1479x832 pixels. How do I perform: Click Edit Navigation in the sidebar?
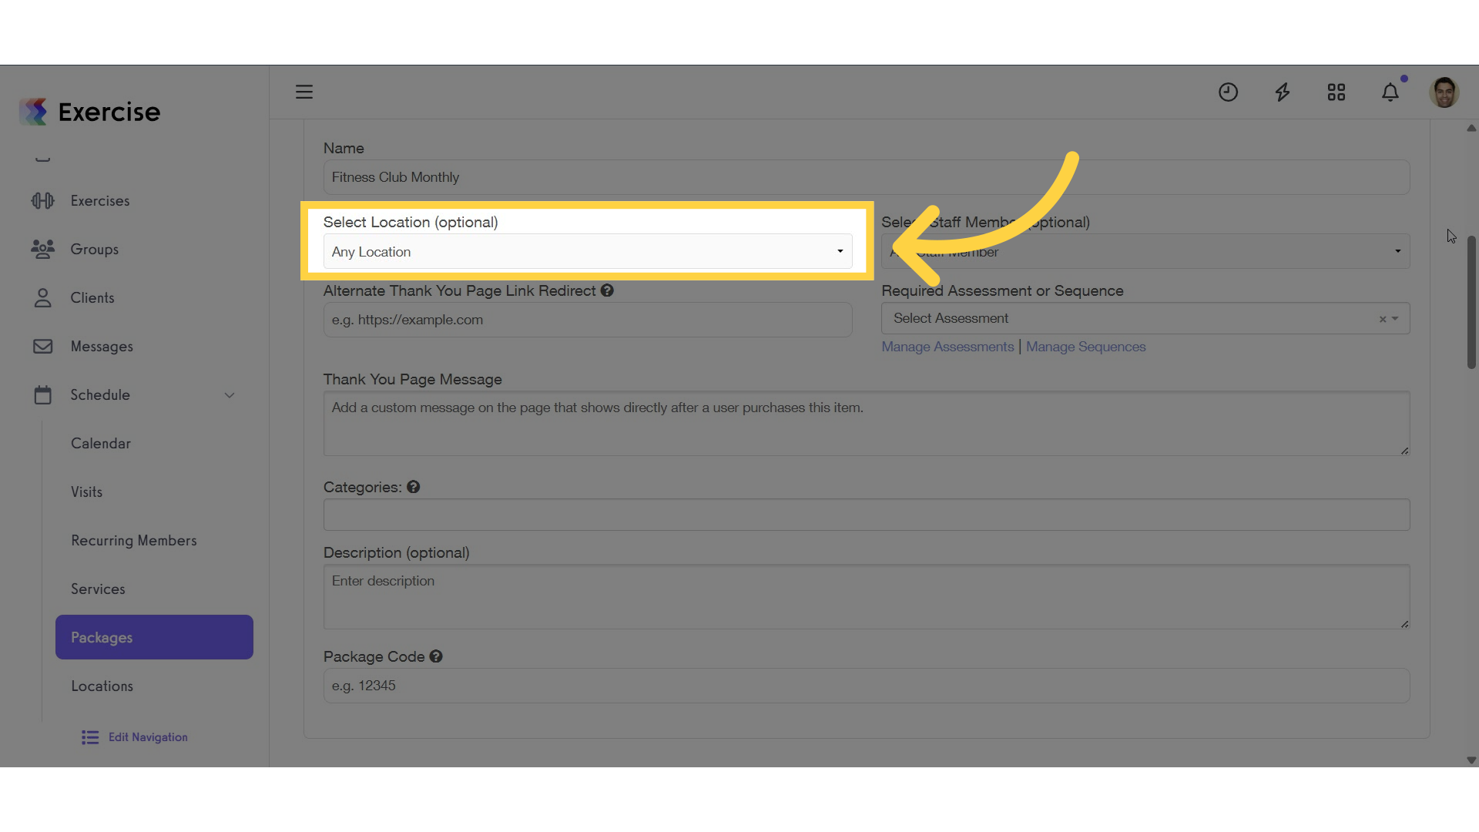147,737
